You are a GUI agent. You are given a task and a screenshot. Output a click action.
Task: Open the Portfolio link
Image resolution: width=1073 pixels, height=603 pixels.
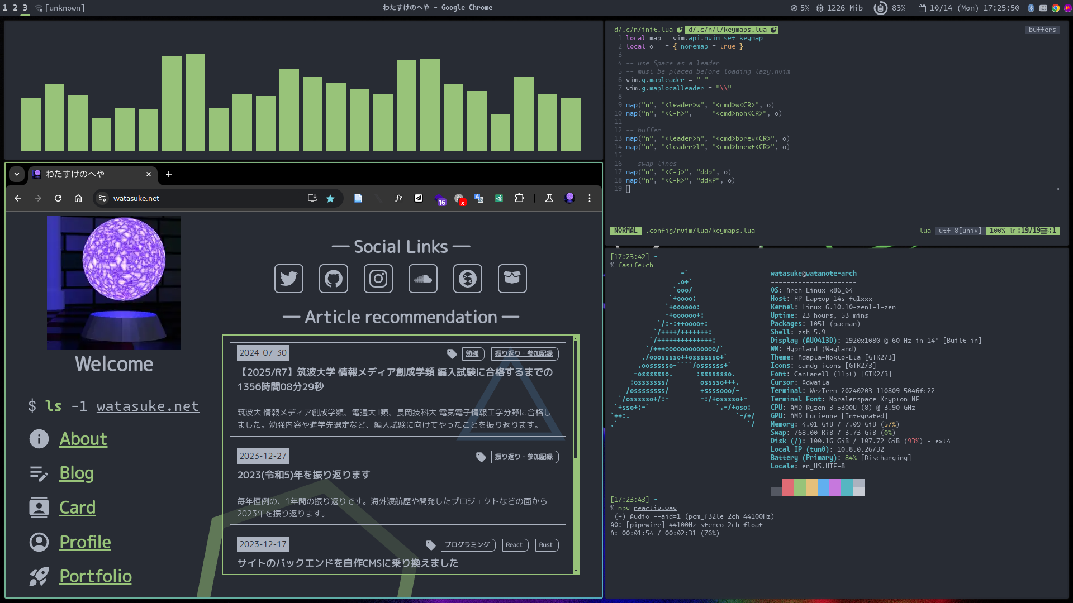(x=96, y=576)
